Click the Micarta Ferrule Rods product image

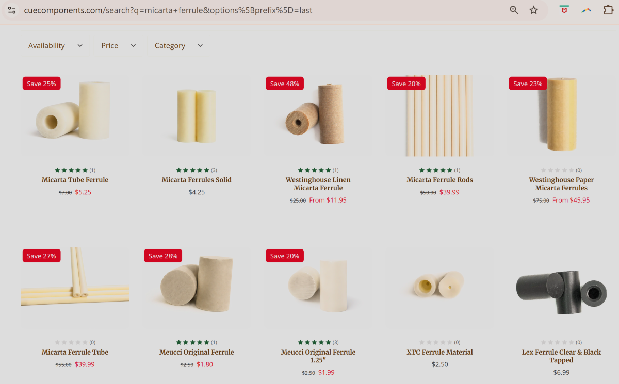tap(440, 115)
